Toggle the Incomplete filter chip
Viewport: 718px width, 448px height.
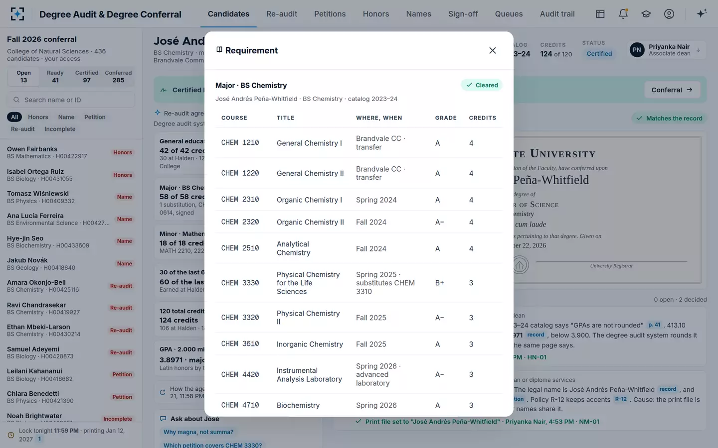click(x=60, y=129)
